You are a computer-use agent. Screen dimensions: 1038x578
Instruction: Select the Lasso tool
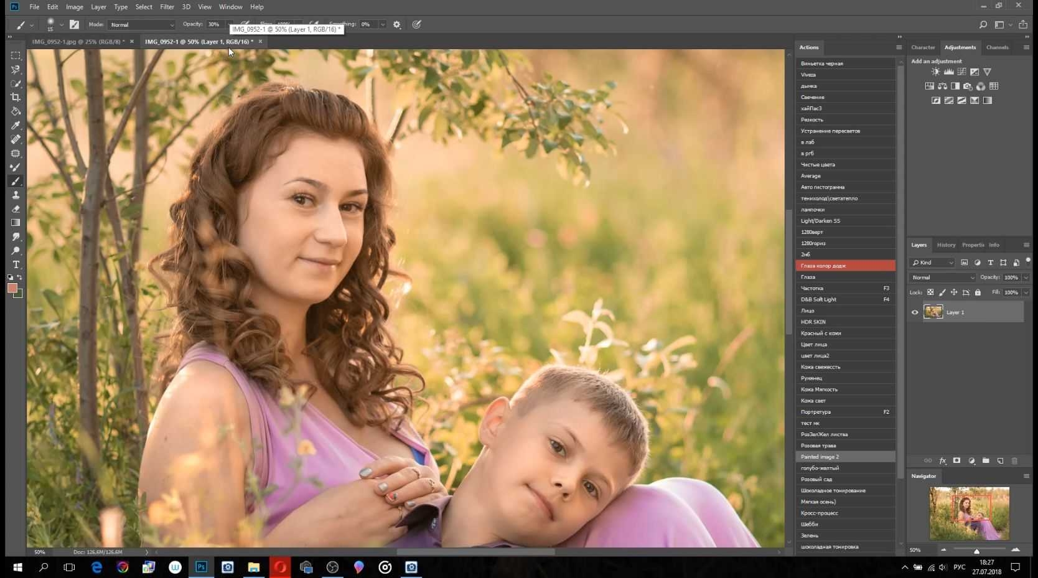click(16, 70)
